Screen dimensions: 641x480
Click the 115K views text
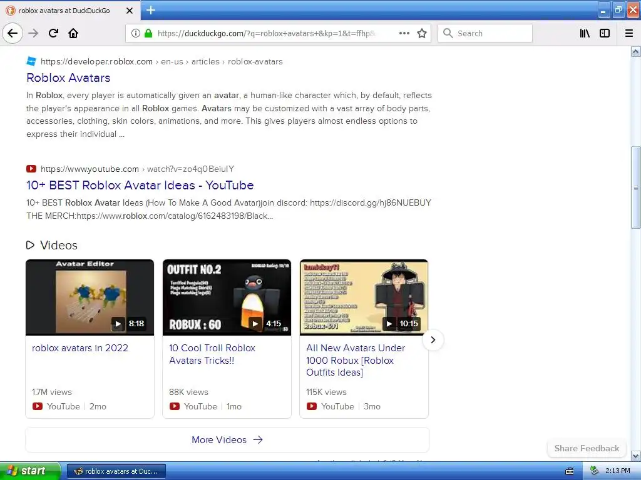[x=326, y=392]
